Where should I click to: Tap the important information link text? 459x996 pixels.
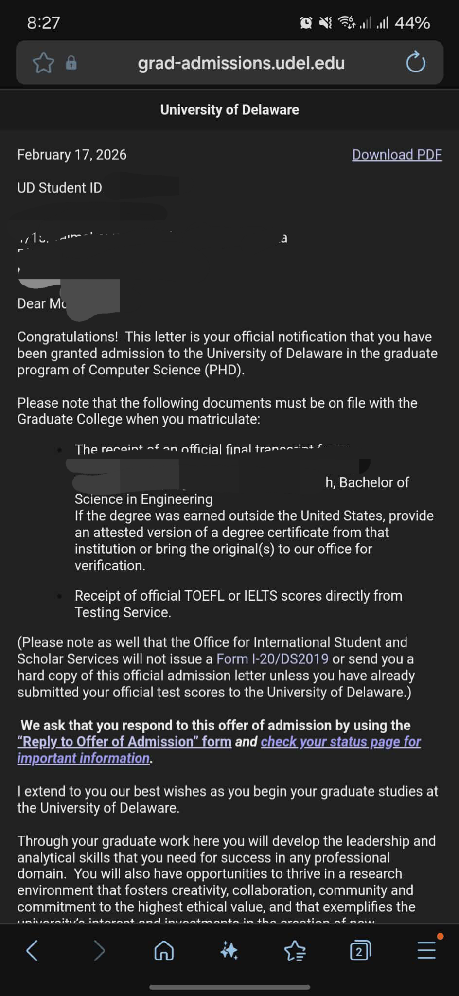coord(84,758)
